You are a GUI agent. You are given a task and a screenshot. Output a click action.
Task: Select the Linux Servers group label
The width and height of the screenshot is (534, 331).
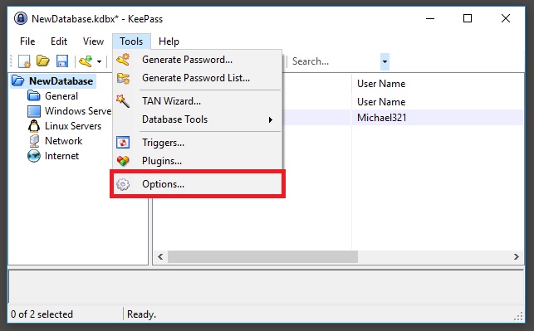point(73,126)
